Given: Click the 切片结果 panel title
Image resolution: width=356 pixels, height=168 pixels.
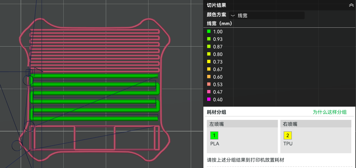Looking at the screenshot, I should (216, 5).
